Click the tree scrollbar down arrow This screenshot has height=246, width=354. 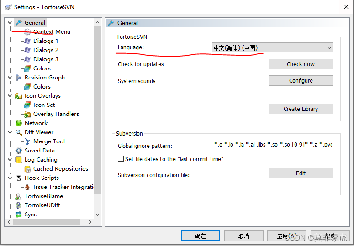98,215
